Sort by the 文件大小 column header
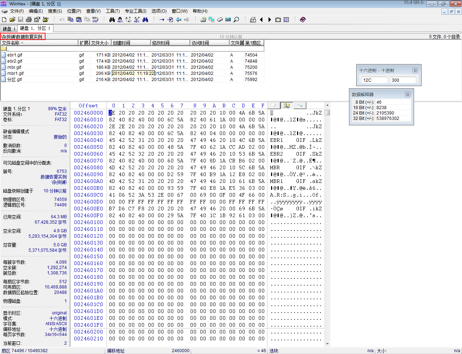The width and height of the screenshot is (462, 354). [x=100, y=43]
